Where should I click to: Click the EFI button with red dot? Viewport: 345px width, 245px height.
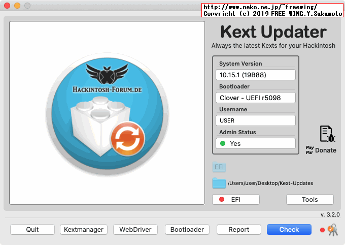tap(236, 200)
